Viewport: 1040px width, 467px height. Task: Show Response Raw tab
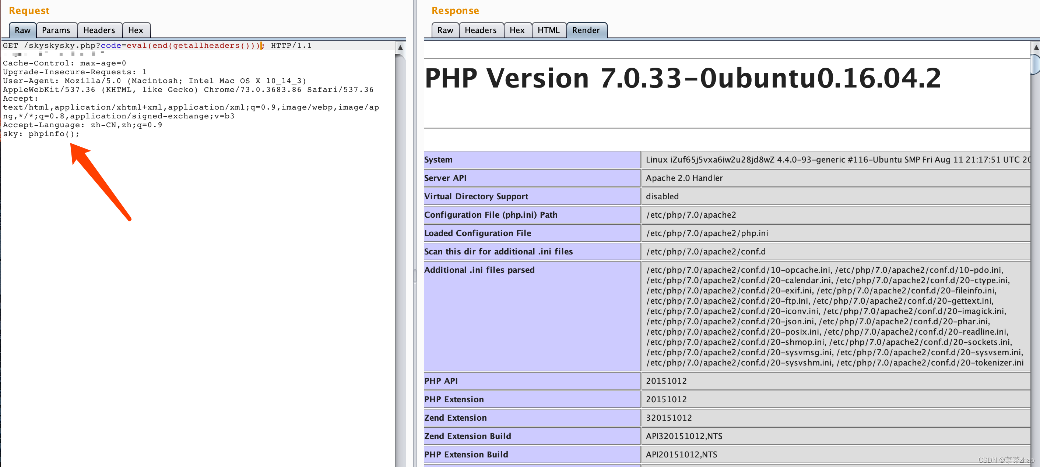click(445, 31)
